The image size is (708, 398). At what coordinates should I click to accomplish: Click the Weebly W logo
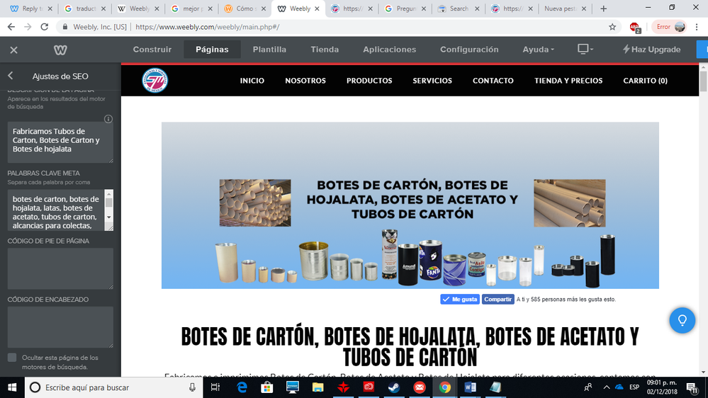tap(60, 50)
